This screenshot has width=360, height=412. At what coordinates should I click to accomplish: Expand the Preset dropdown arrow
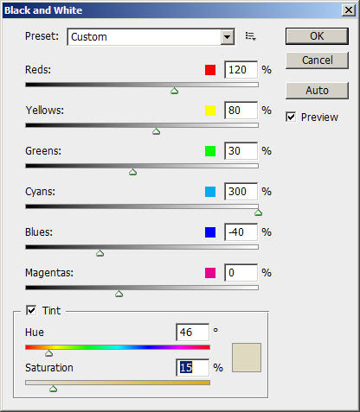point(228,37)
